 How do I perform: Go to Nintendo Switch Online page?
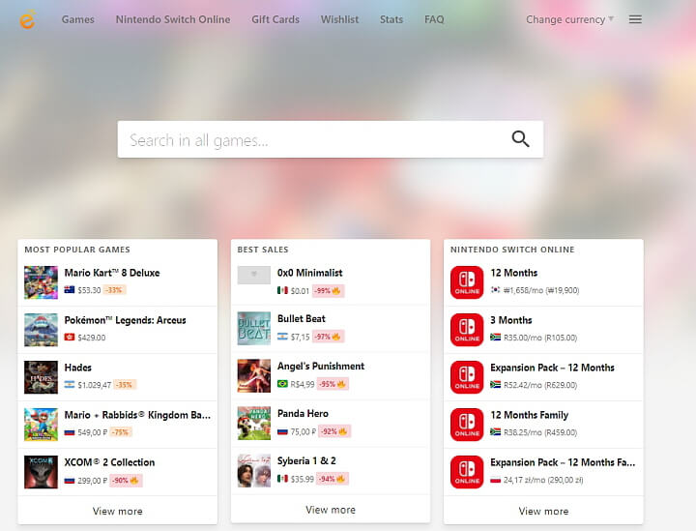[x=173, y=19]
